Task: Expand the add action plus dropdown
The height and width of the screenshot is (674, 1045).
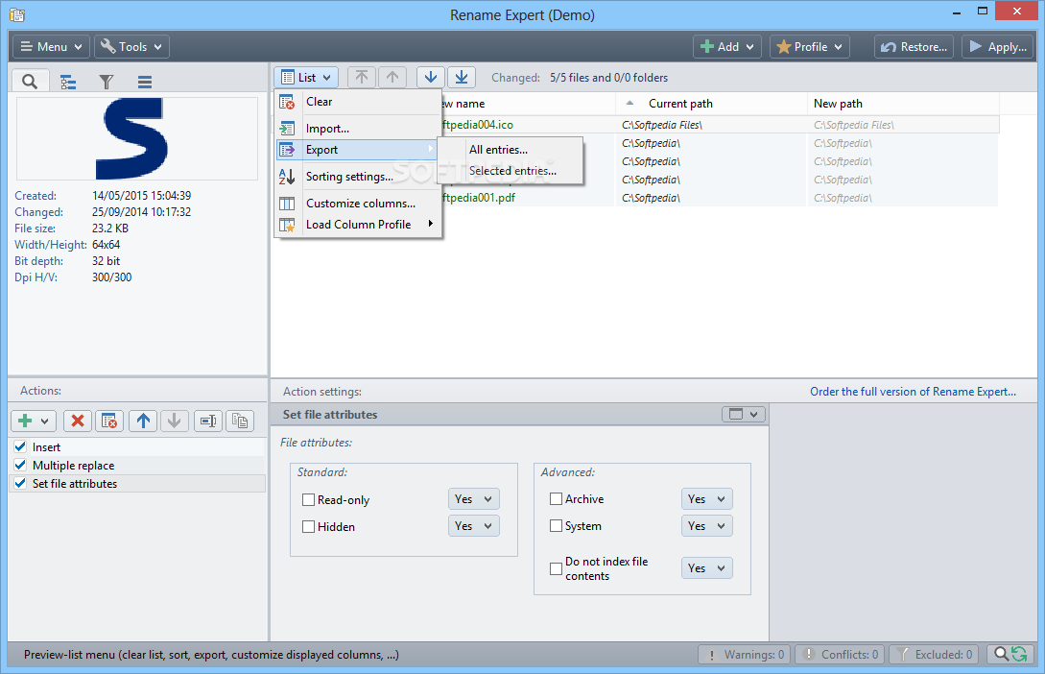Action: pyautogui.click(x=35, y=421)
